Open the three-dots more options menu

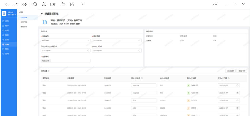click(215, 4)
